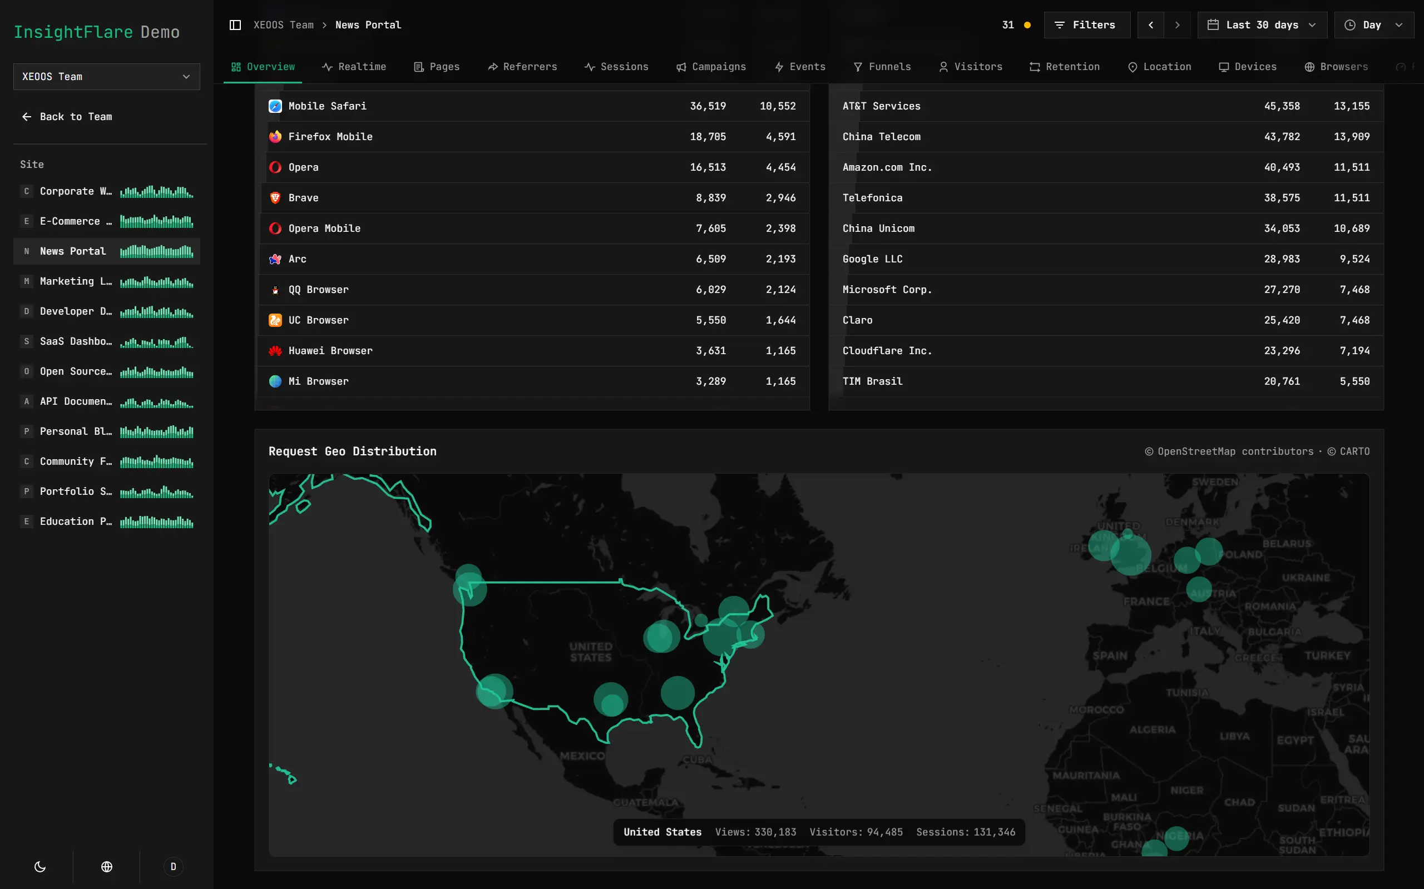Image resolution: width=1424 pixels, height=889 pixels.
Task: Click the calendar icon in date range
Action: [x=1212, y=24]
